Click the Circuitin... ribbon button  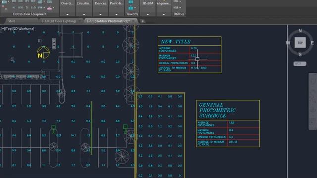[x=84, y=3]
